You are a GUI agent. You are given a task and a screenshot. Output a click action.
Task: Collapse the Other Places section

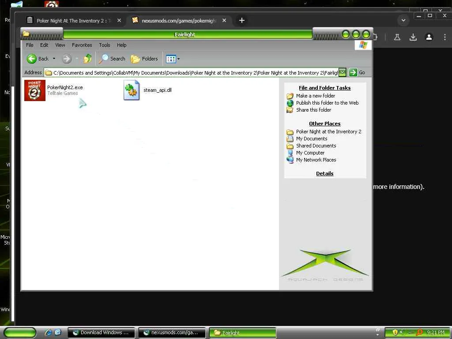point(324,124)
